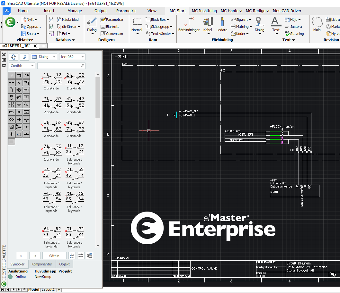Click the Sätt in button
The width and height of the screenshot is (340, 293).
click(x=54, y=256)
